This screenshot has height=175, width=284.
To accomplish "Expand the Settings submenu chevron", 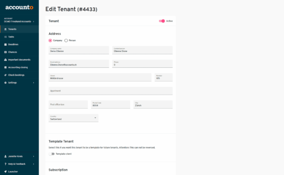I will tap(33, 83).
